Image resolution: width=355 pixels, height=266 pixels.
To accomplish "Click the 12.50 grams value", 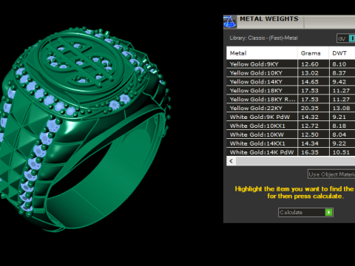I will [x=310, y=135].
